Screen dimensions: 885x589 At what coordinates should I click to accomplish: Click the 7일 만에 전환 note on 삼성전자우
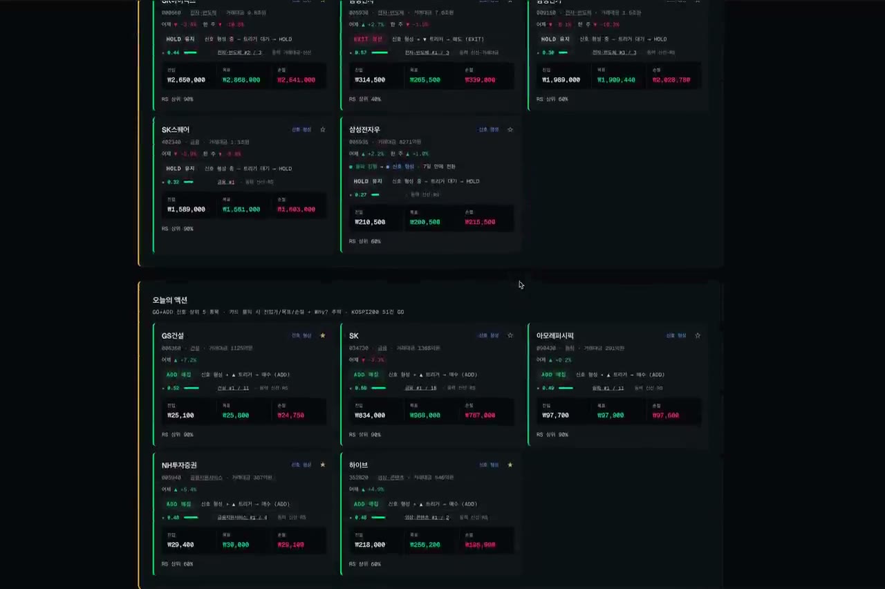click(x=438, y=166)
